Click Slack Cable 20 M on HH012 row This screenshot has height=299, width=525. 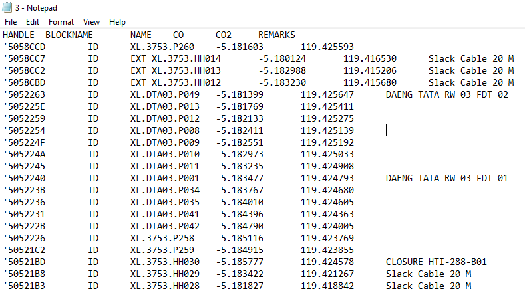471,82
